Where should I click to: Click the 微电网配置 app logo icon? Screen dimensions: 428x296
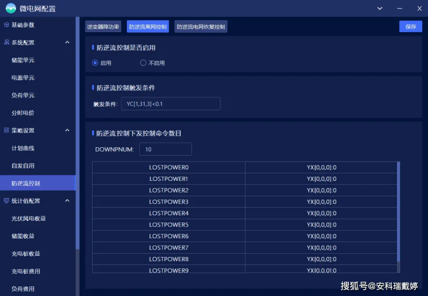(x=10, y=9)
